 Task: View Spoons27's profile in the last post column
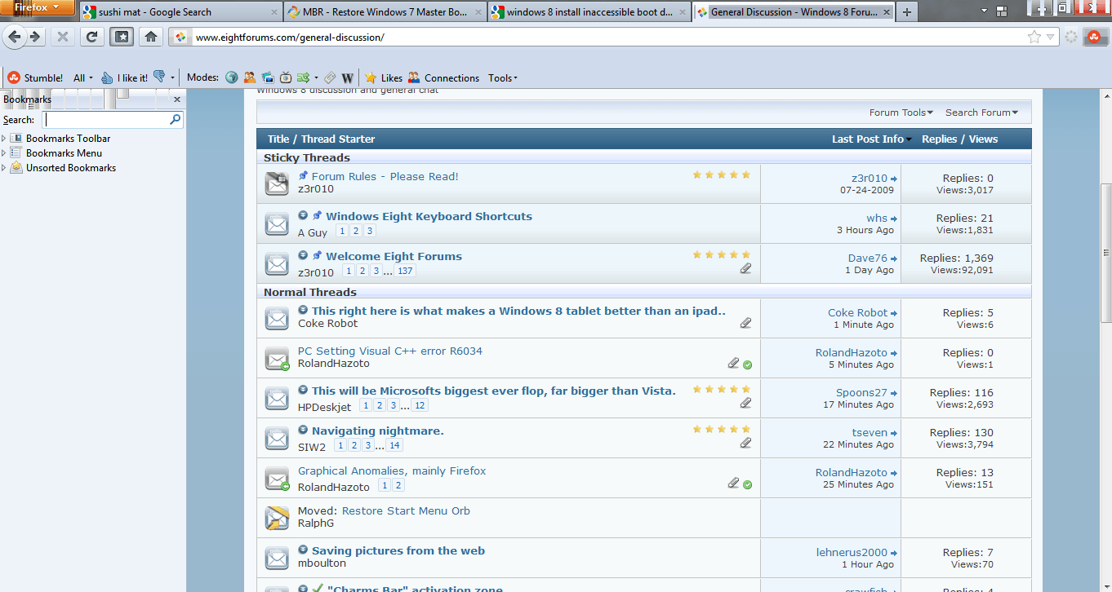(861, 392)
